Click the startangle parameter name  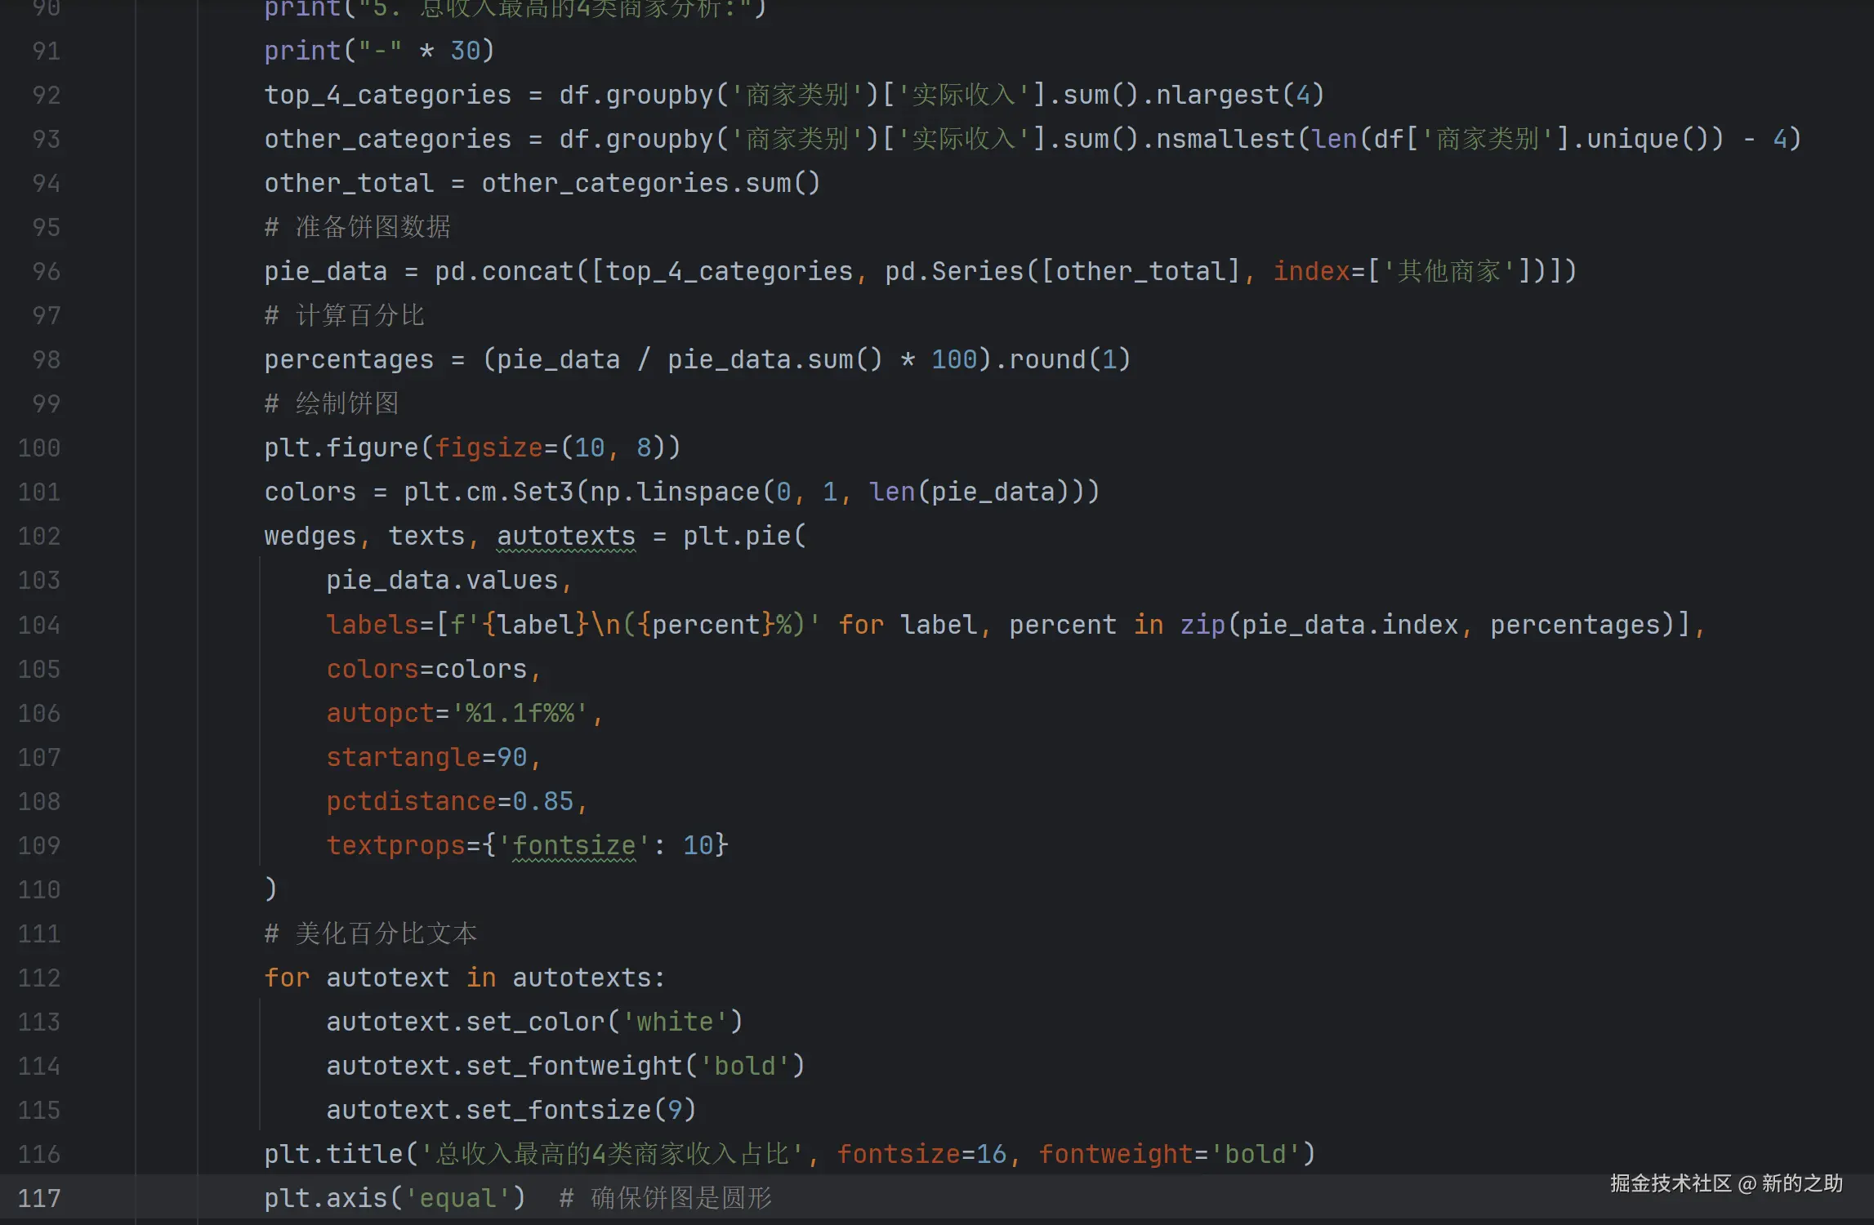(x=404, y=757)
